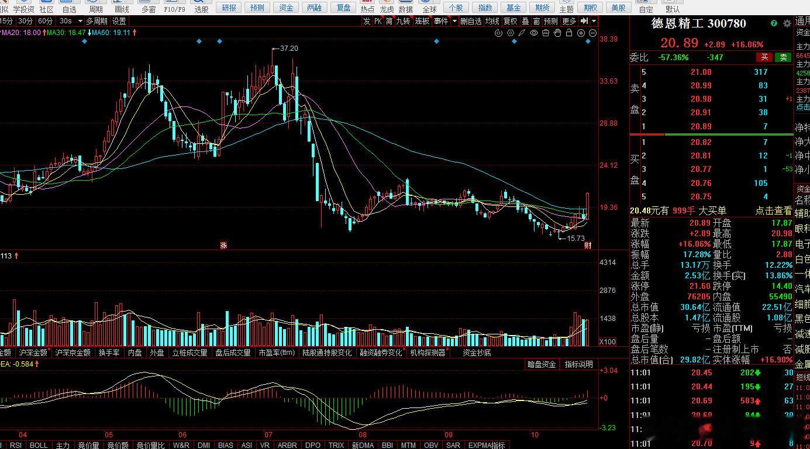810x449 pixels.
Task: Open quote panel gear settings icon
Action: pos(787,23)
